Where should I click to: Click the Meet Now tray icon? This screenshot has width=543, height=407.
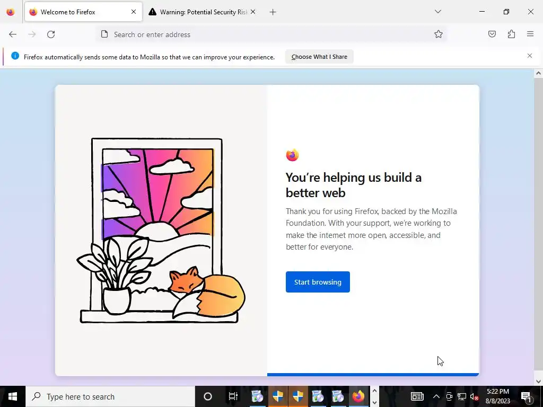[449, 396]
